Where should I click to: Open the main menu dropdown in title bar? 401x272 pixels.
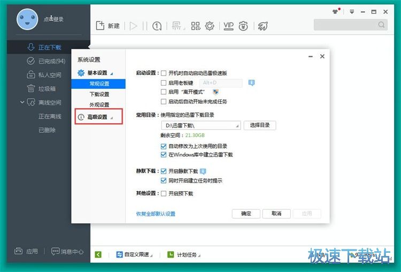pyautogui.click(x=352, y=12)
